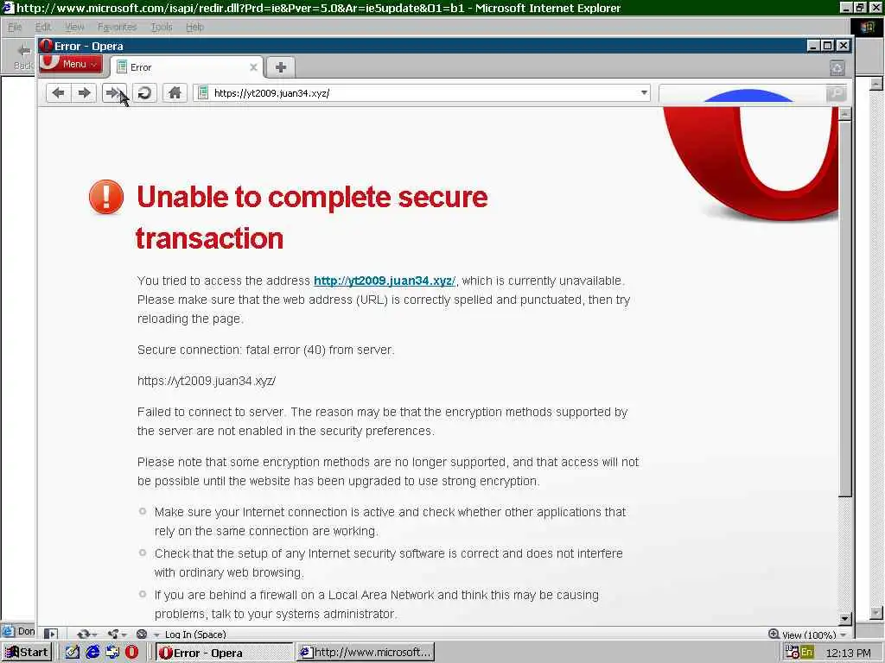Open the Favorites menu in Internet Explorer
The height and width of the screenshot is (663, 885).
click(117, 27)
